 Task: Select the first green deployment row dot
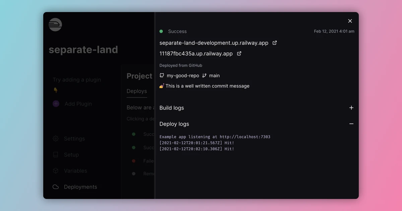pos(134,134)
